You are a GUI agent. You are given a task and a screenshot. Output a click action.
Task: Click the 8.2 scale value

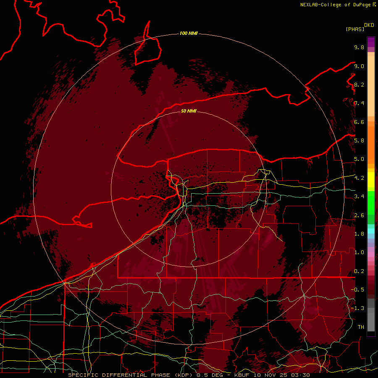[359, 84]
